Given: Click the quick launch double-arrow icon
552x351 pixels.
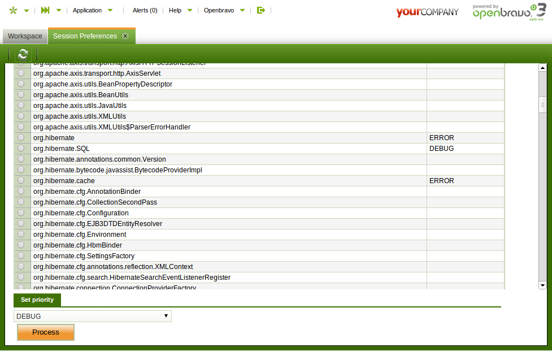Looking at the screenshot, I should (x=45, y=10).
